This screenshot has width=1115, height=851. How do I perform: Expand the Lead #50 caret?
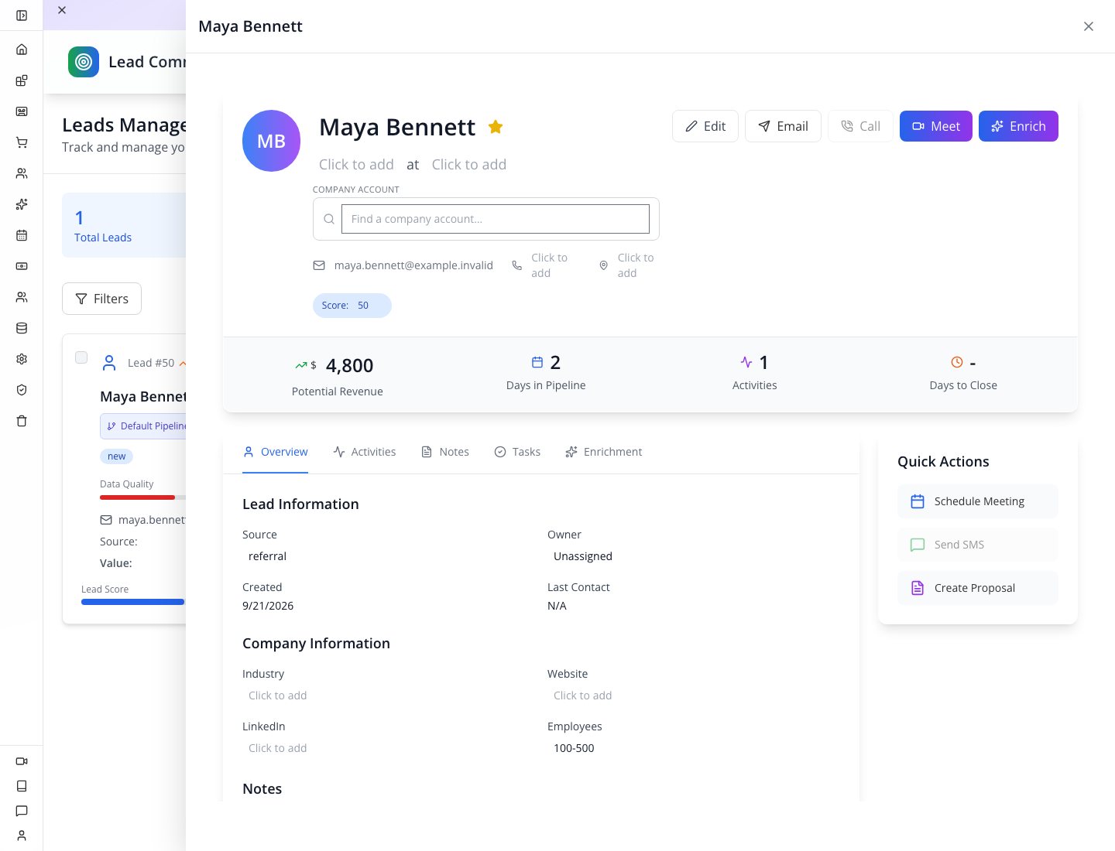click(x=183, y=363)
